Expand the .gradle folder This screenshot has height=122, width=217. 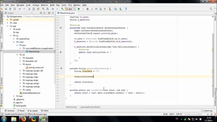(x=7, y=20)
